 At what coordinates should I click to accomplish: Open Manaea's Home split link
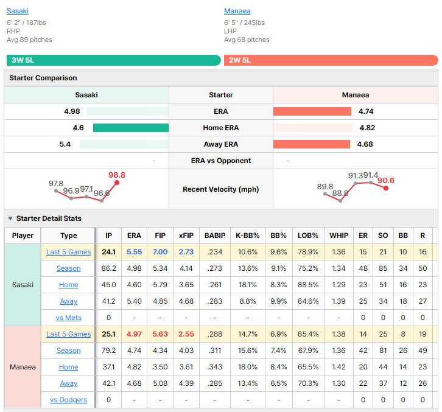(69, 367)
